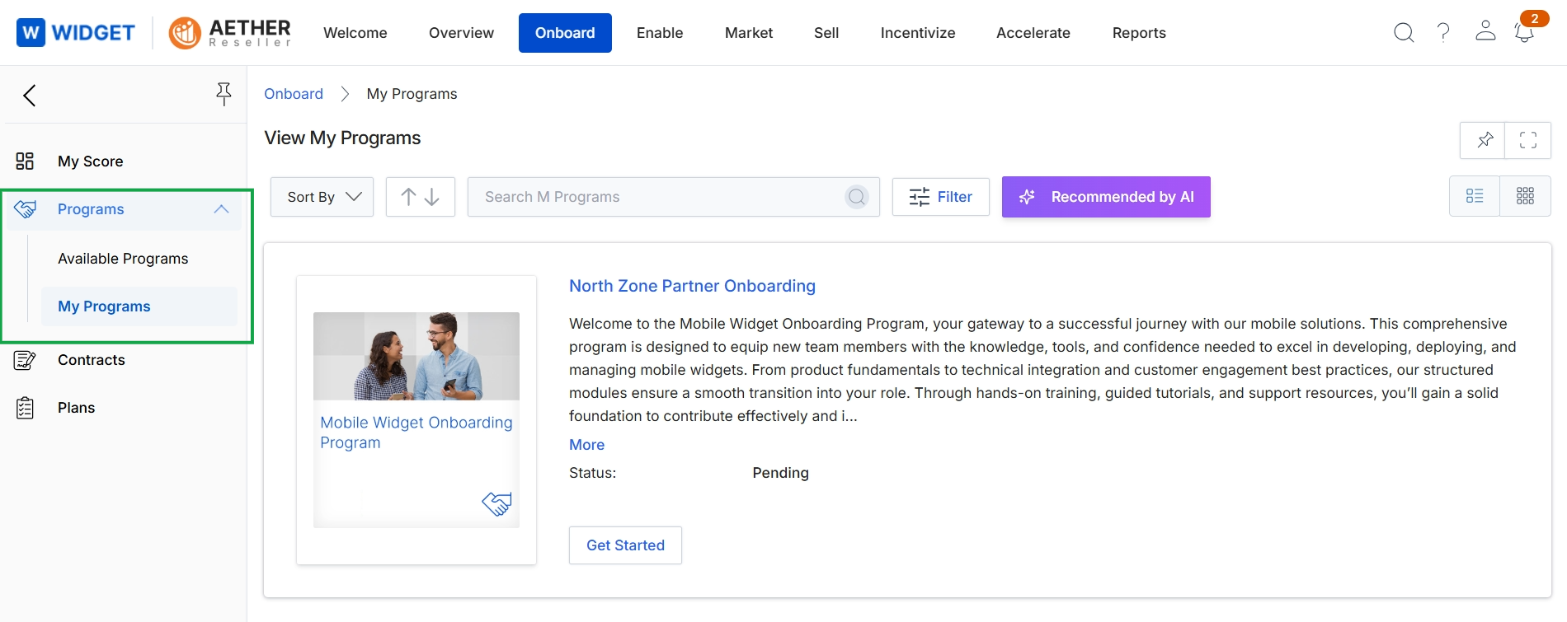Image resolution: width=1567 pixels, height=622 pixels.
Task: Collapse the Programs sidebar section
Action: click(221, 209)
